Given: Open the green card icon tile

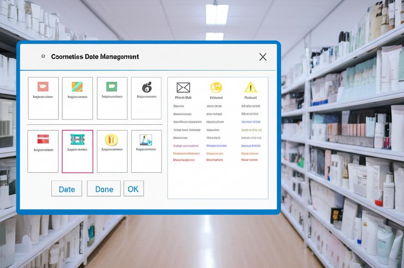Looking at the screenshot, I should pyautogui.click(x=112, y=87).
